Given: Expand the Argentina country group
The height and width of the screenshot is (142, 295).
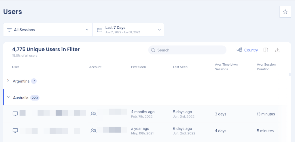Looking at the screenshot, I should (x=8, y=81).
